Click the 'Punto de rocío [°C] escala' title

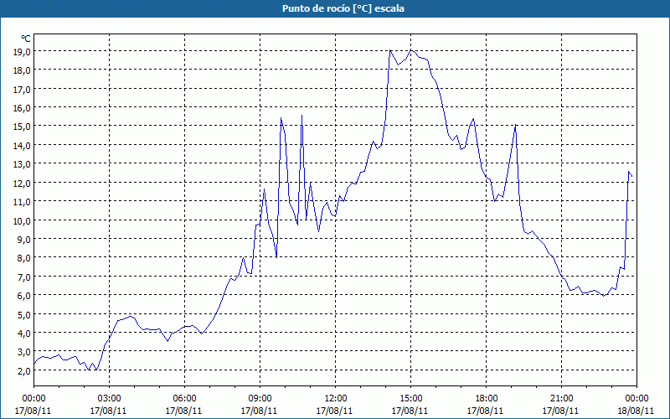pos(343,8)
